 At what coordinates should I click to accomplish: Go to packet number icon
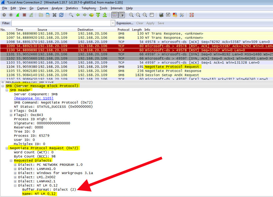tap(91, 15)
